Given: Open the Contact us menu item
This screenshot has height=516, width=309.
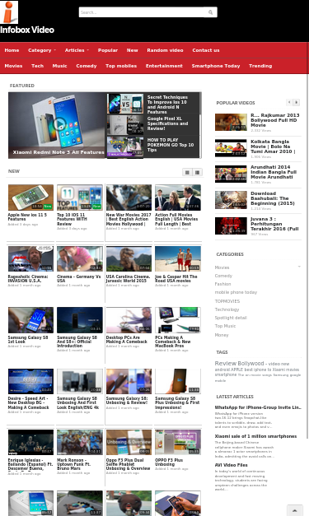Looking at the screenshot, I should [206, 50].
